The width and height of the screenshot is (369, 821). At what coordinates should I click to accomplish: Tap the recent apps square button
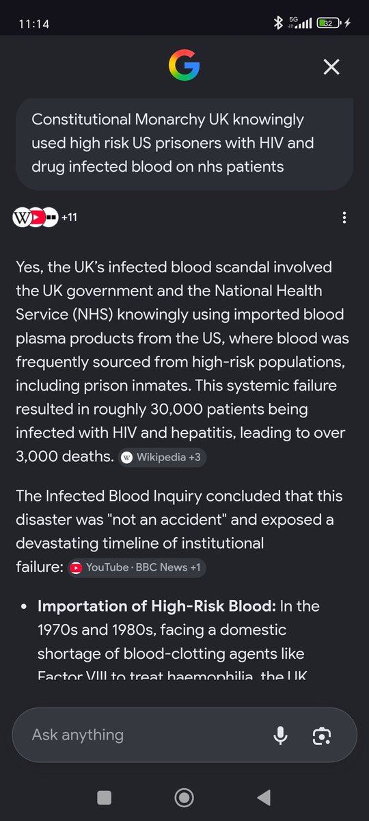(x=105, y=797)
